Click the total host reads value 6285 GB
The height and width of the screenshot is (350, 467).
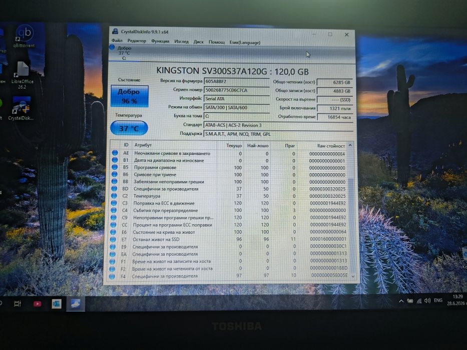(335, 82)
